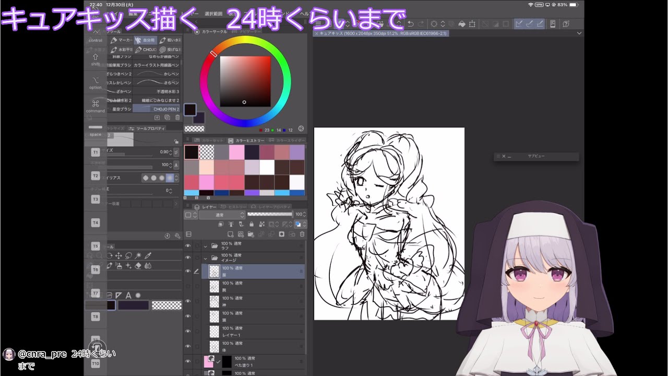This screenshot has height=376, width=668.
Task: Show the 腕 layer by clicking its empty eye box
Action: point(188,286)
